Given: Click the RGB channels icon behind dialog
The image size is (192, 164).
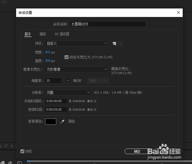Looking at the screenshot, I should [x=12, y=146].
